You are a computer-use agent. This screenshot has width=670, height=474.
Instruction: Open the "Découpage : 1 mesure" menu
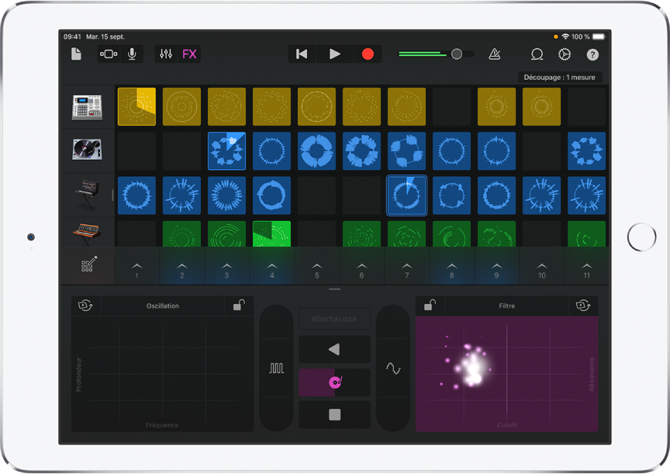[559, 77]
